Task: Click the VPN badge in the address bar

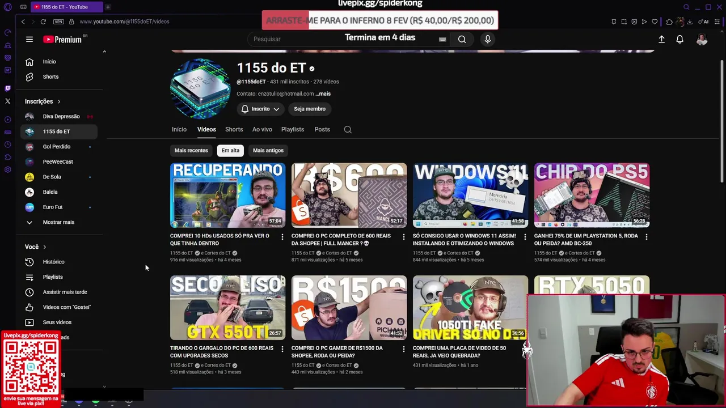Action: point(58,22)
